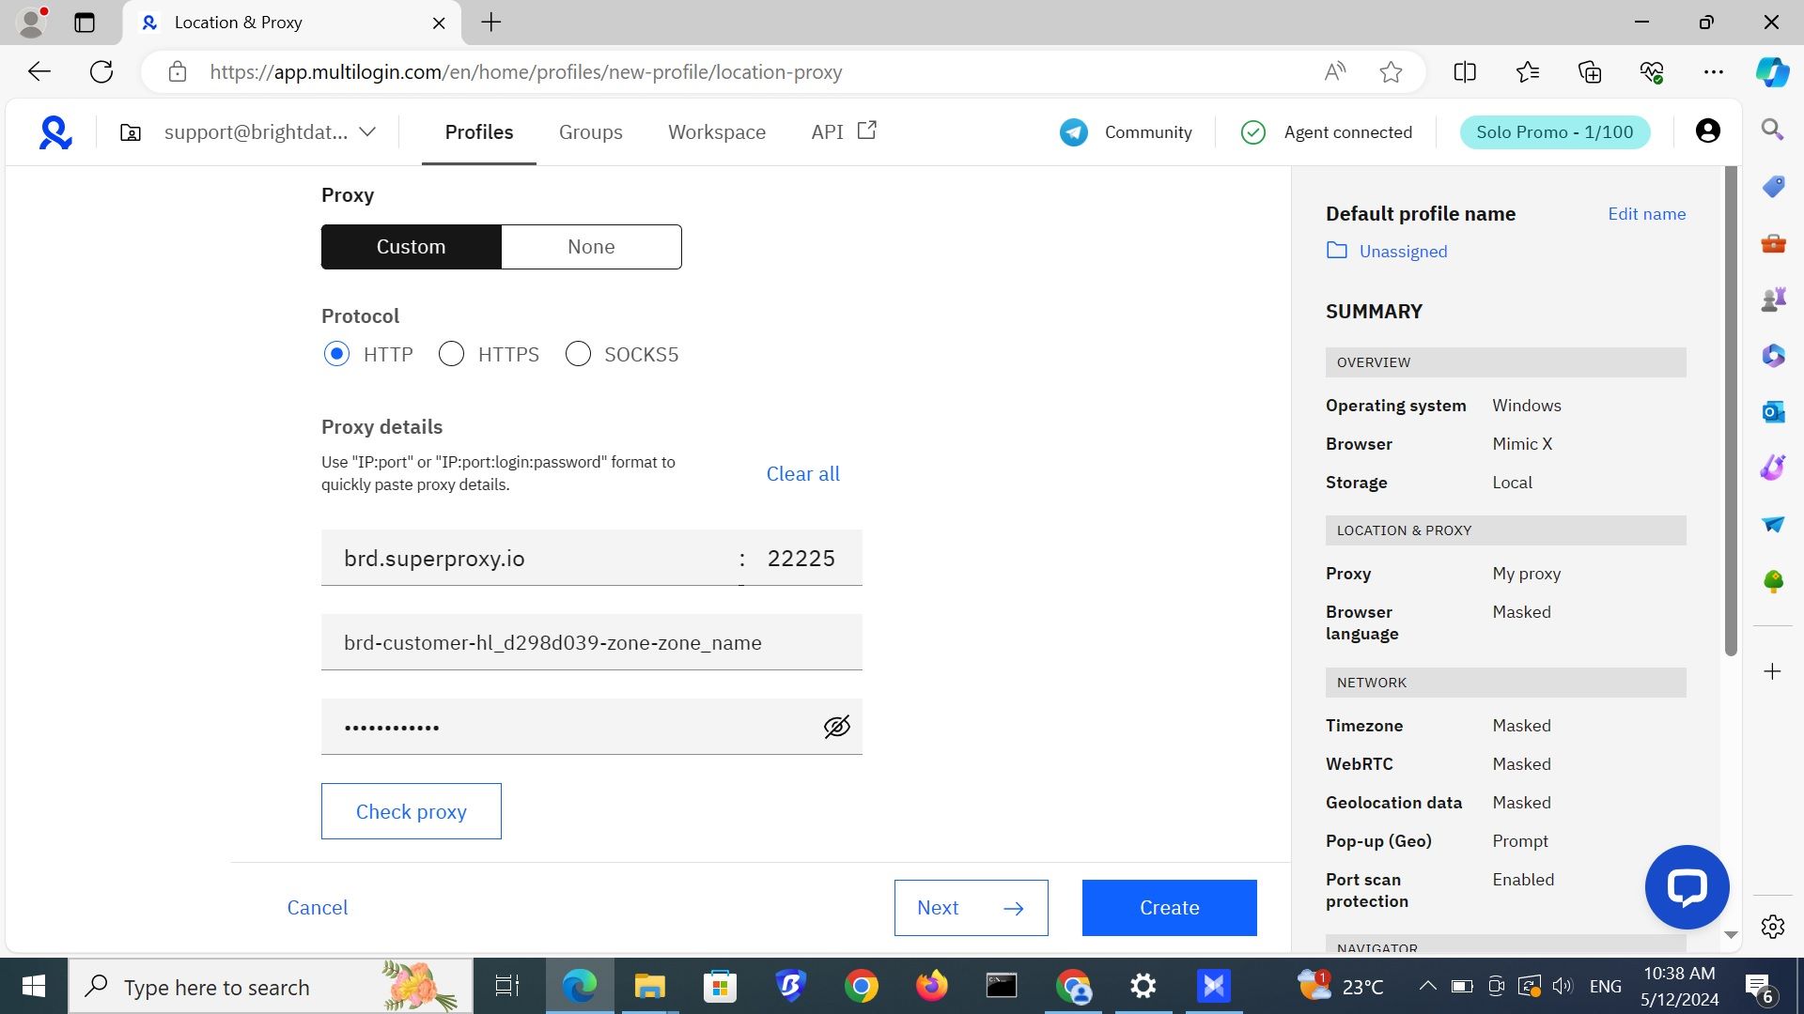The image size is (1804, 1014).
Task: Click the Agent connected checkmark icon
Action: click(x=1252, y=132)
